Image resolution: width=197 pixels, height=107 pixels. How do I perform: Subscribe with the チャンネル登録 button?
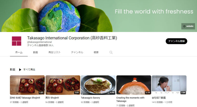pyautogui.click(x=176, y=41)
